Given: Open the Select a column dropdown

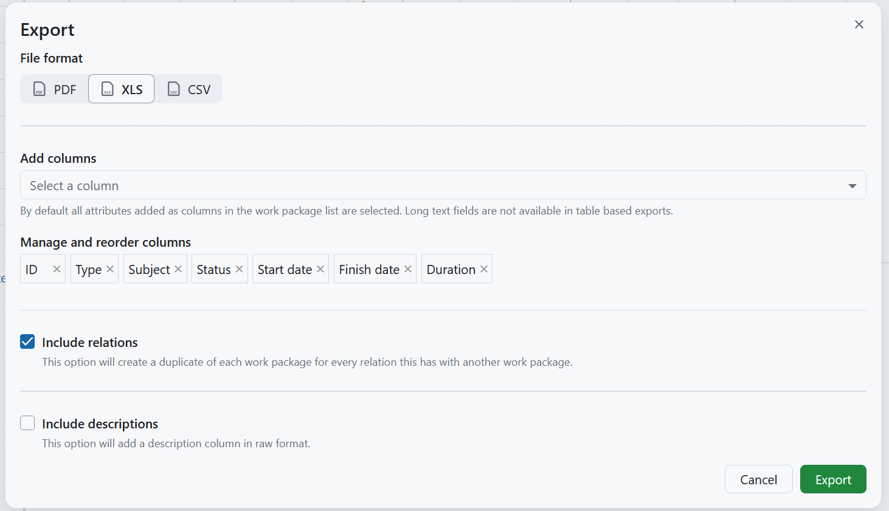Looking at the screenshot, I should (x=426, y=185).
